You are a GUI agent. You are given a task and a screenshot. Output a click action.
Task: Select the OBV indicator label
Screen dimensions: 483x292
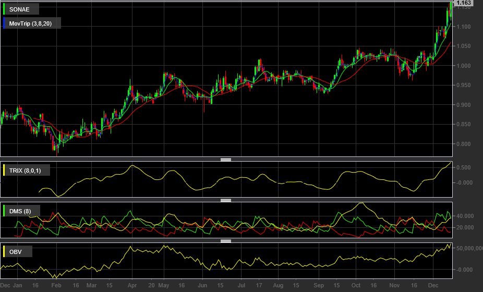coord(17,252)
